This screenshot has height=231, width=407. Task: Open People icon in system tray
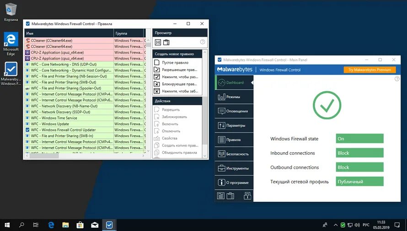tap(325, 225)
